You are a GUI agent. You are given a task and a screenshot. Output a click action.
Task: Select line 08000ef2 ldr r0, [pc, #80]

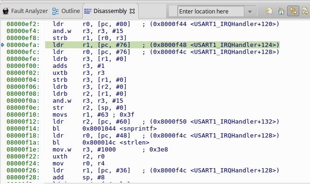(x=142, y=24)
